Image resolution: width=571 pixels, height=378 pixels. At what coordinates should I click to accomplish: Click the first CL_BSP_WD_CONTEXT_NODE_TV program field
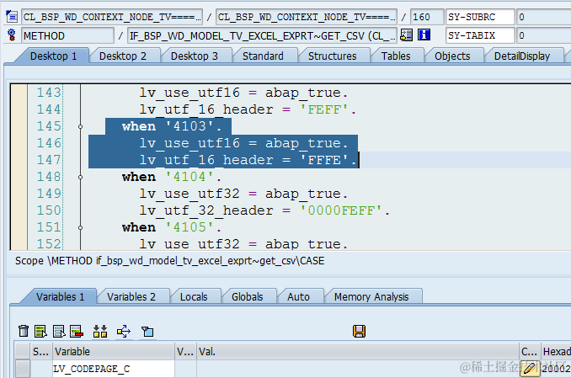click(x=112, y=17)
